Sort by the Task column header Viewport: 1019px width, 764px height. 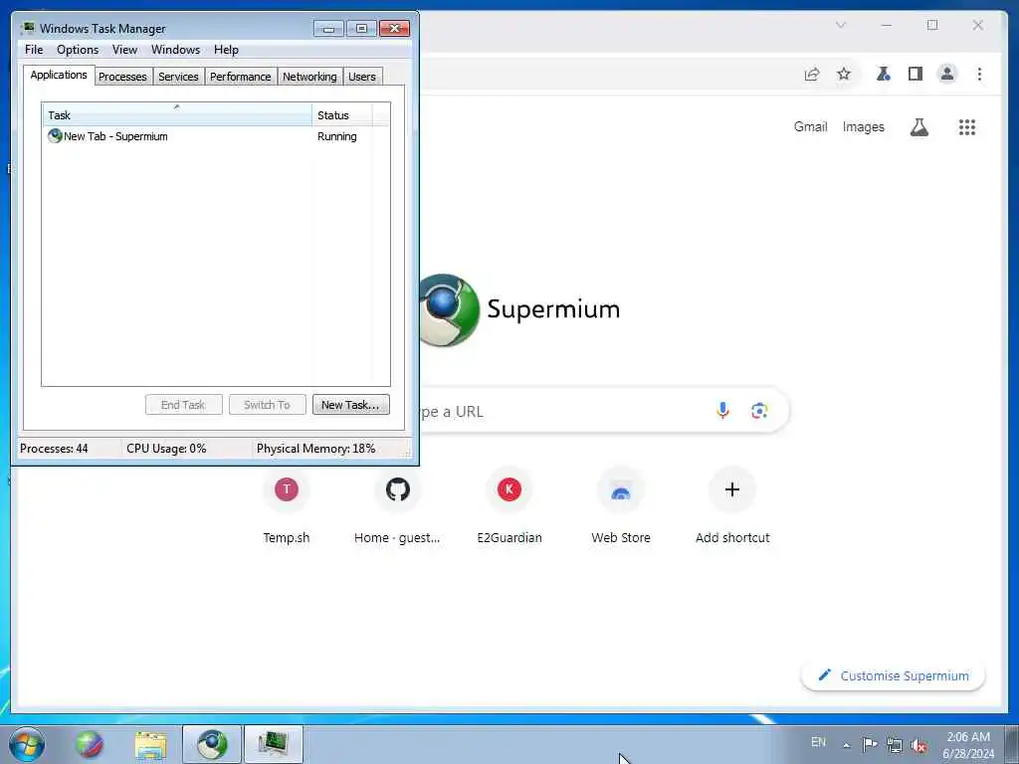(177, 115)
